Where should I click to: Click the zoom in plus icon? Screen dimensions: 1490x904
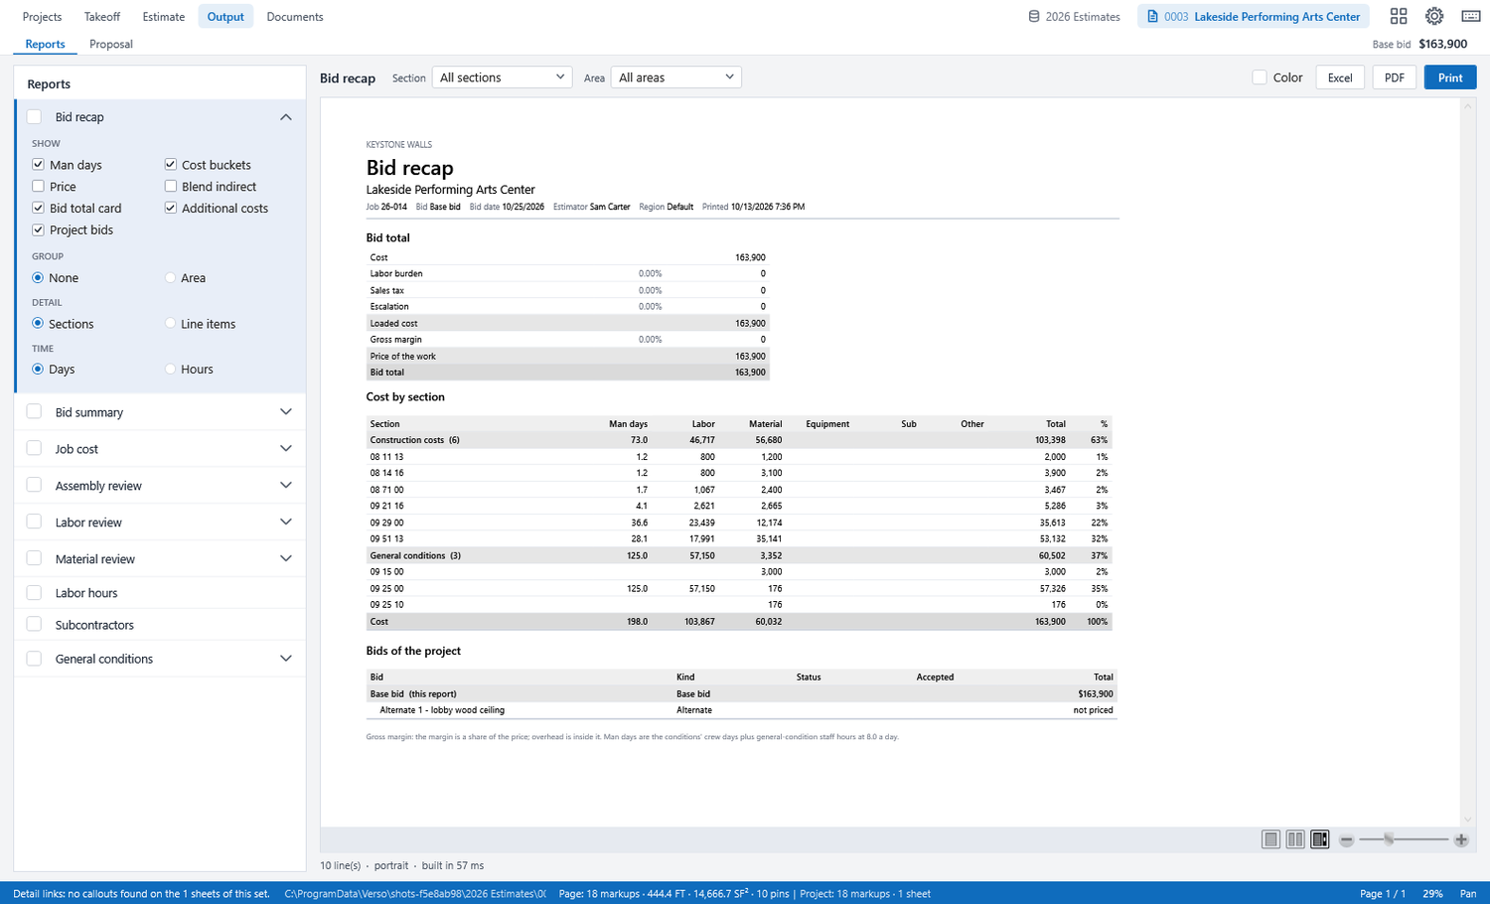click(1461, 840)
